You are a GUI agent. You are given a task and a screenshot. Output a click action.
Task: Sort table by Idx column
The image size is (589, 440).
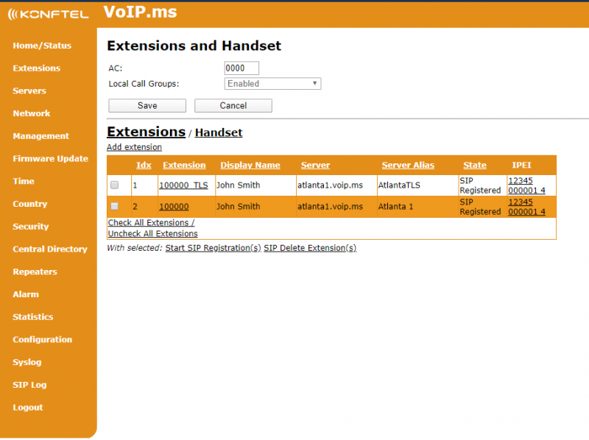(x=144, y=166)
